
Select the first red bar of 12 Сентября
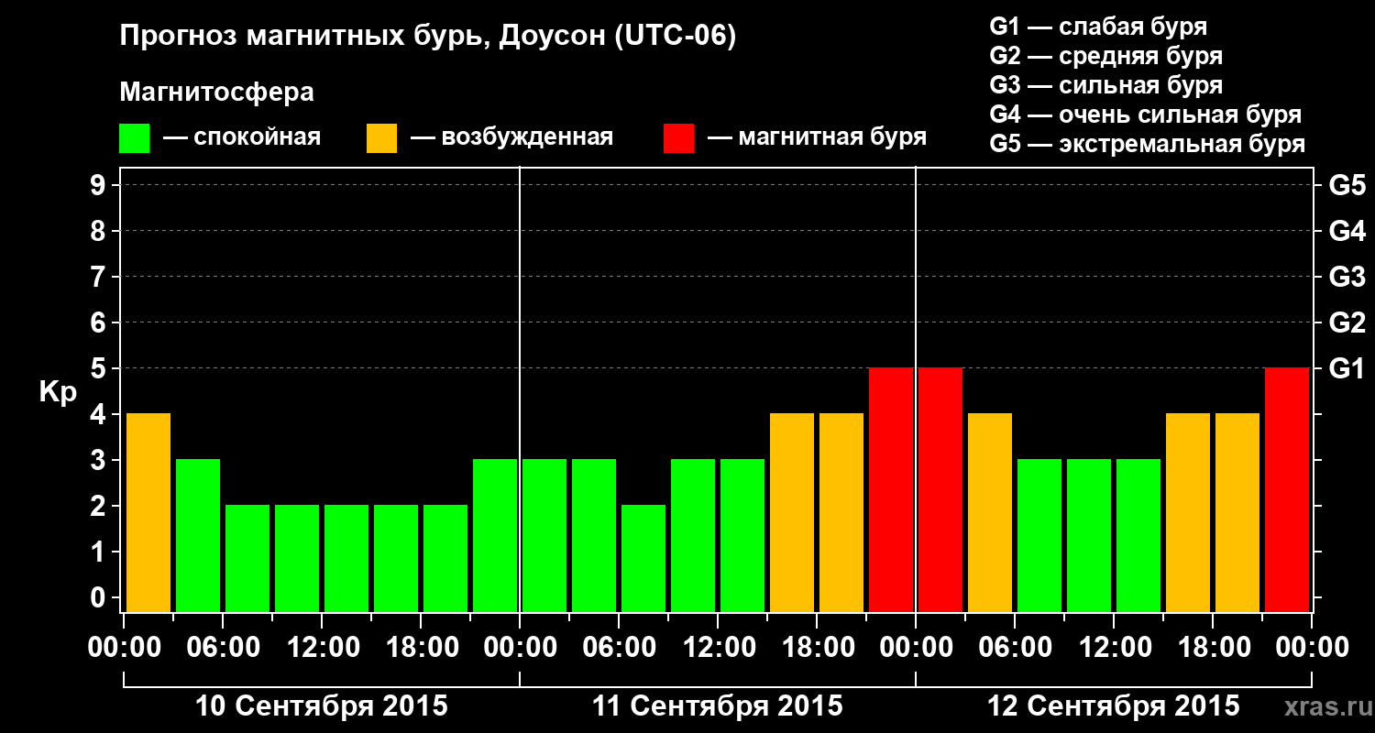[x=940, y=490]
